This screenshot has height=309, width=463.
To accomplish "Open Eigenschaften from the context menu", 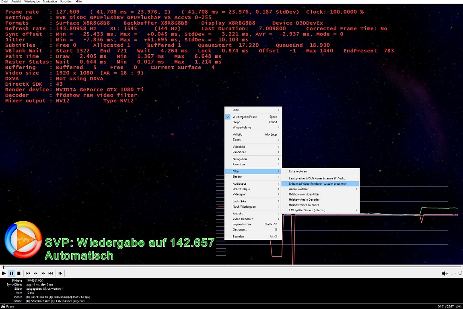I will coord(253,224).
